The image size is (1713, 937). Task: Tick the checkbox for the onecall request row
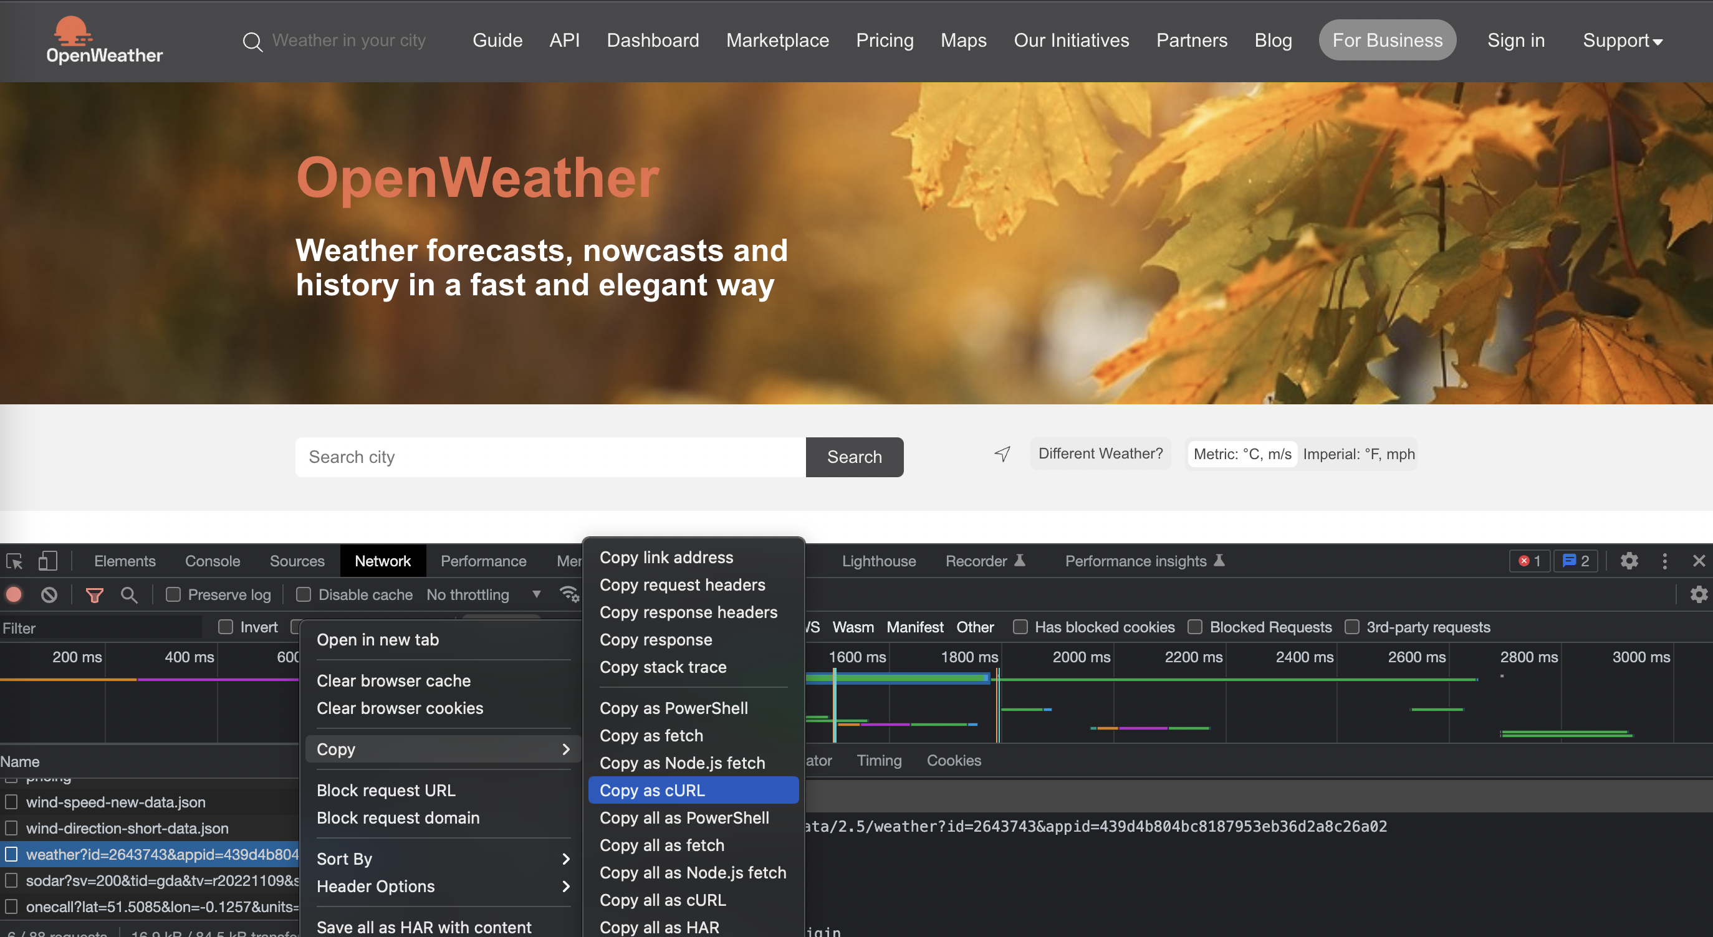click(x=11, y=906)
